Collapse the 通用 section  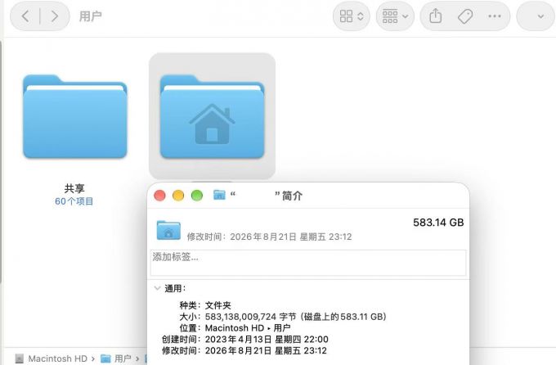(157, 288)
